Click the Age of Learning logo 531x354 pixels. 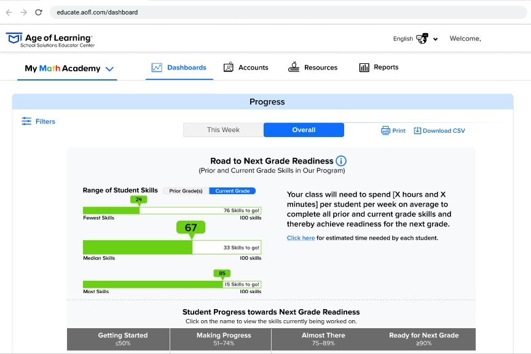point(50,40)
